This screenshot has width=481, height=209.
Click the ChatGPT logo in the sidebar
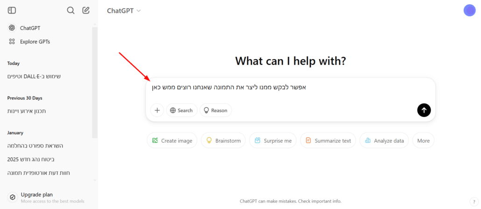[12, 28]
